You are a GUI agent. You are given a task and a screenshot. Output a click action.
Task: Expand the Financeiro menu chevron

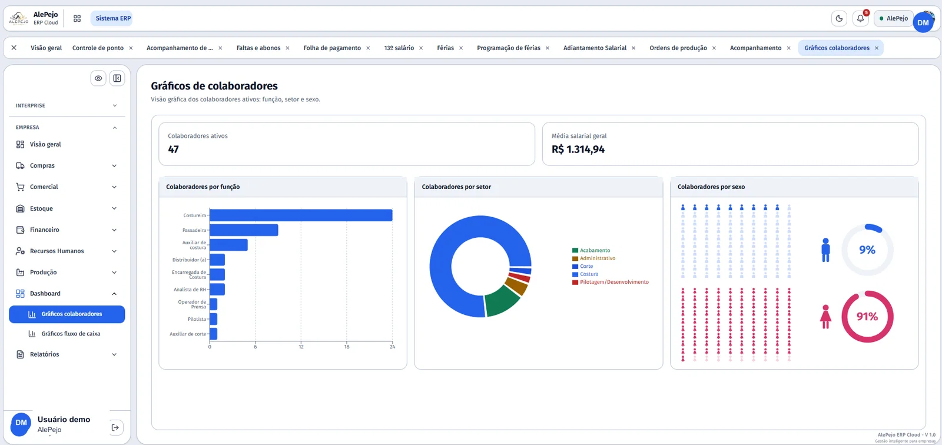coord(114,230)
